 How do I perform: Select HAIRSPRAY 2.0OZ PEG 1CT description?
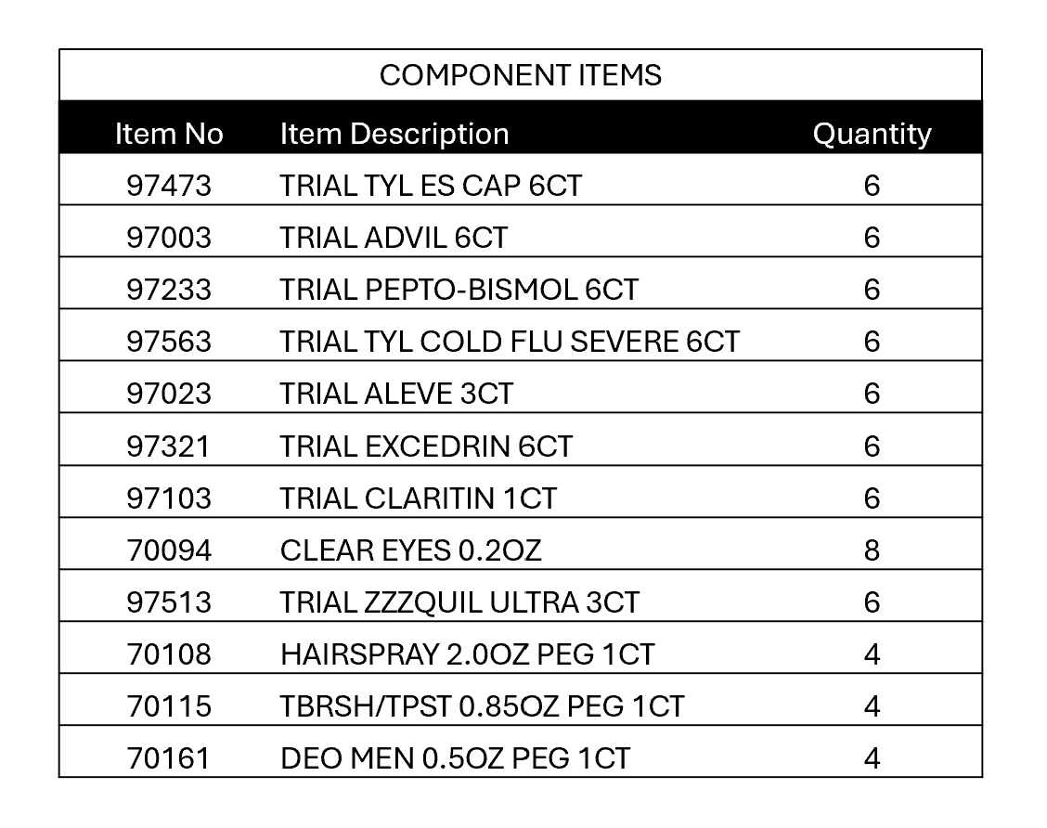coord(467,654)
